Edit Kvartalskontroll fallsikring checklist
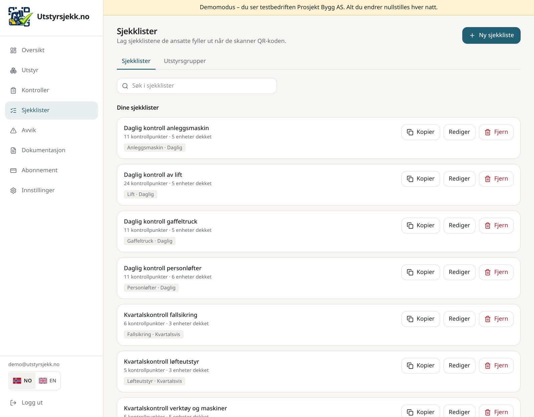This screenshot has height=417, width=534. [459, 319]
